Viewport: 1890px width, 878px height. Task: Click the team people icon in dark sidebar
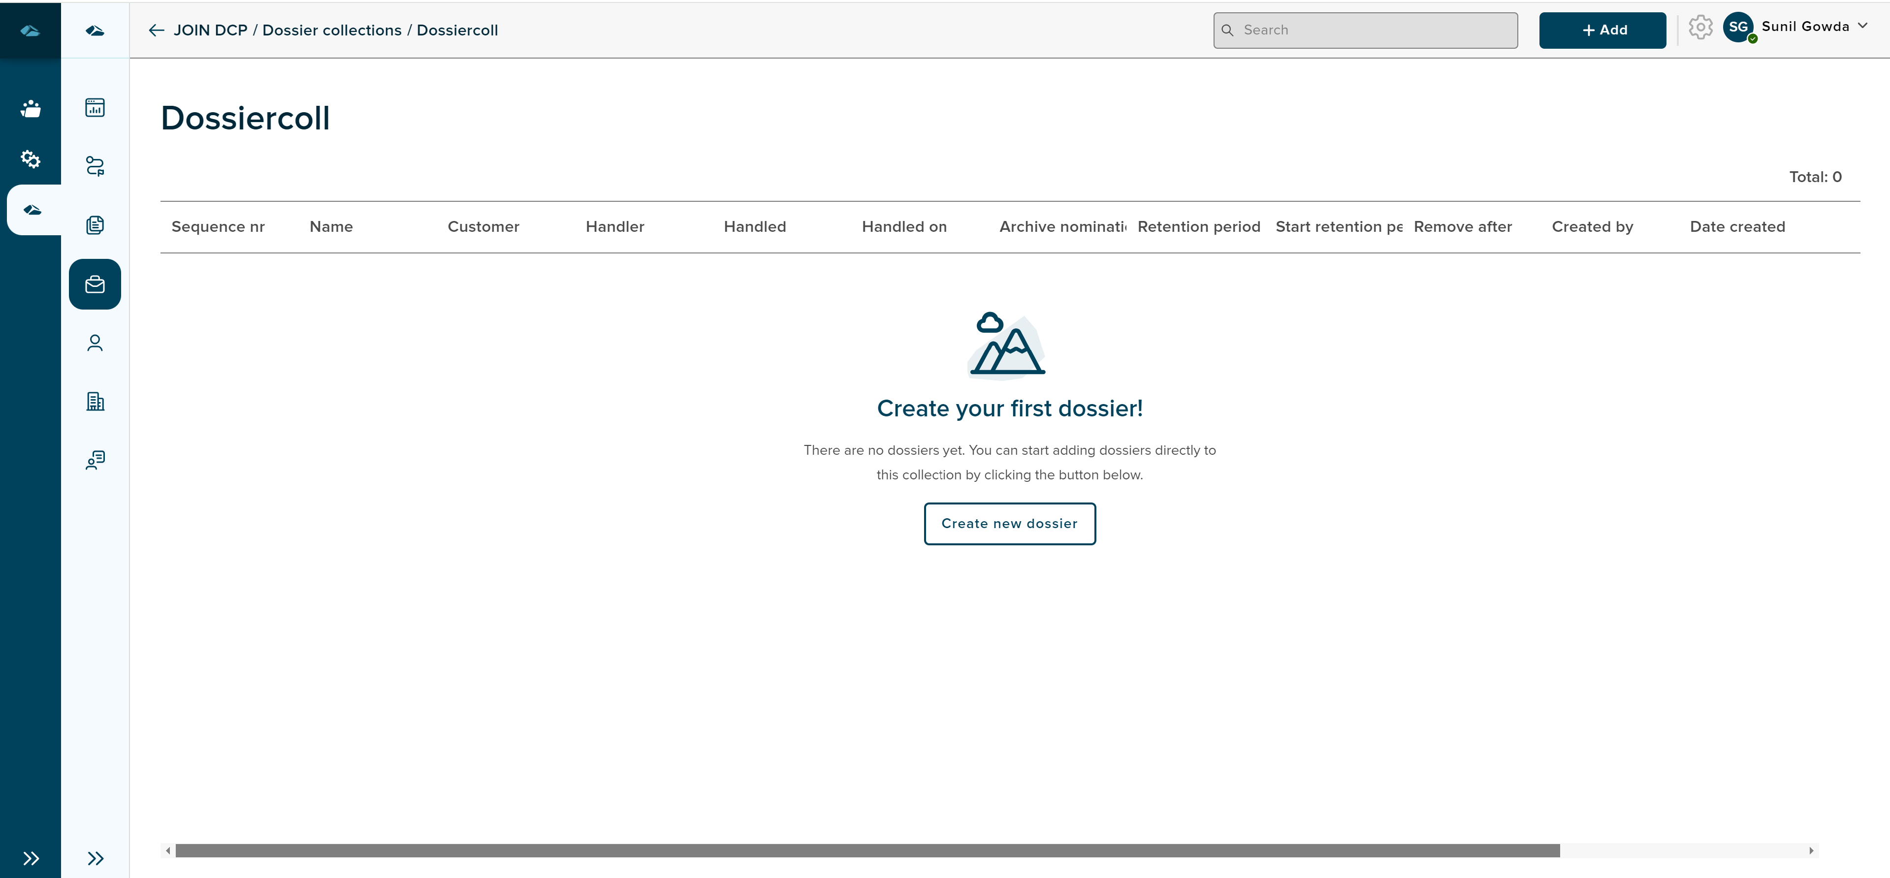pyautogui.click(x=30, y=109)
